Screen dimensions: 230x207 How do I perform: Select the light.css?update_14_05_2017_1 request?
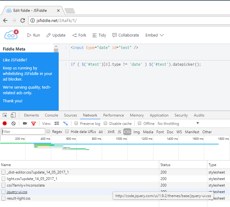115,179
